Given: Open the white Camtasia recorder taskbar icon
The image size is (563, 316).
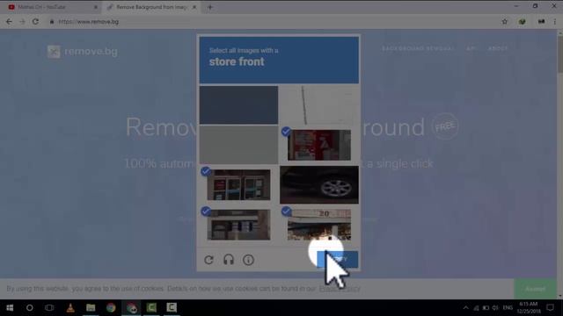Looking at the screenshot, I should 172,308.
